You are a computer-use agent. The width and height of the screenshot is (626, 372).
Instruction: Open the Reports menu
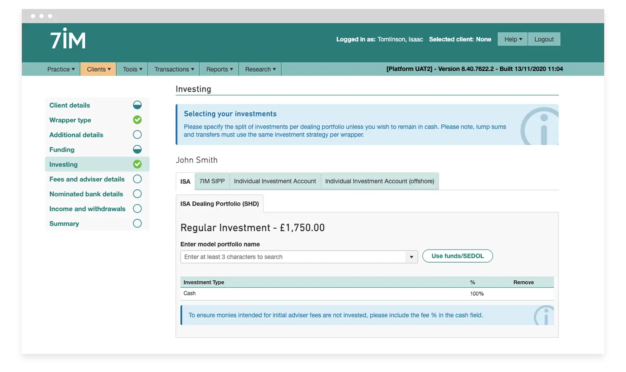click(x=220, y=69)
